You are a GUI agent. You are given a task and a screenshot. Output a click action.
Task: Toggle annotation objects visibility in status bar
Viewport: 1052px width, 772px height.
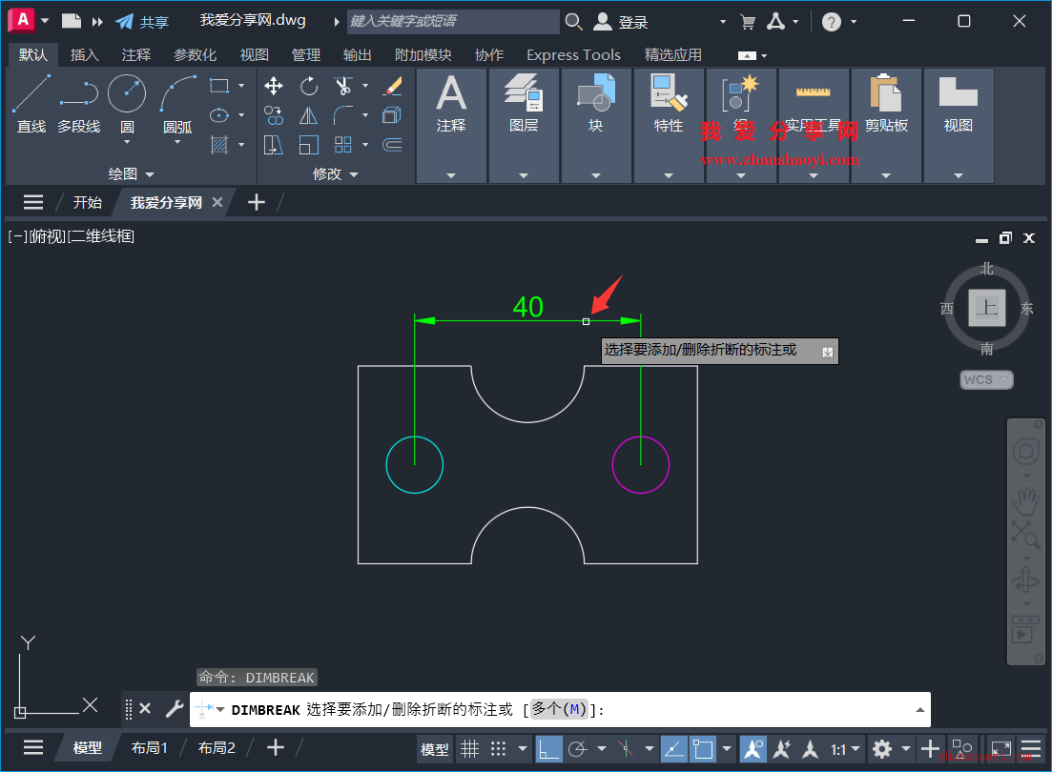[753, 748]
